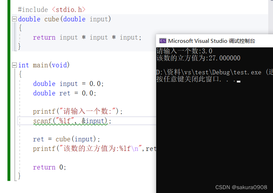Click console output 该数的立方值为:27.000000
Image resolution: width=273 pixels, height=193 pixels.
coord(198,58)
